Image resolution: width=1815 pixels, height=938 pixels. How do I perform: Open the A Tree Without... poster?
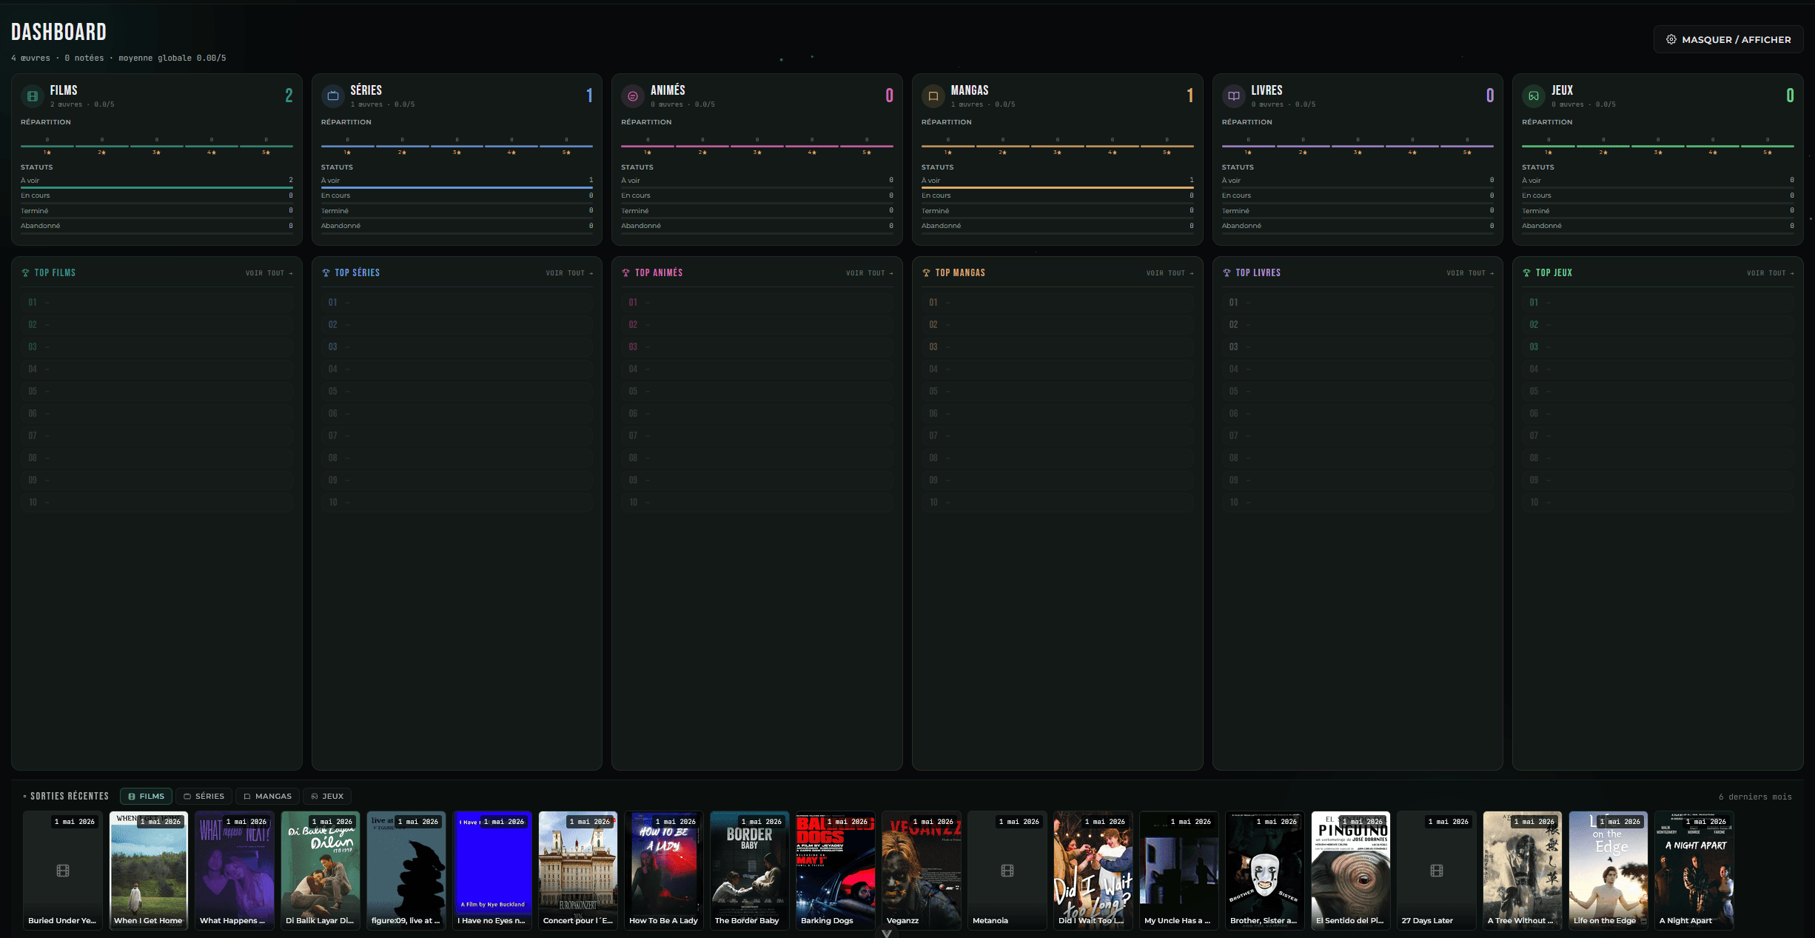click(1523, 871)
